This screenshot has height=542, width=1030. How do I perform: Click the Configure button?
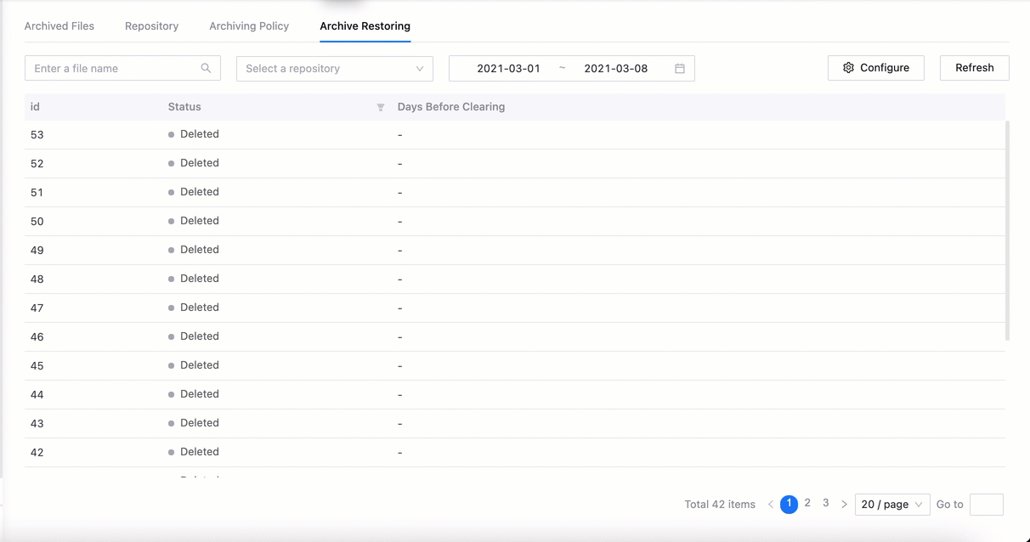pyautogui.click(x=875, y=68)
